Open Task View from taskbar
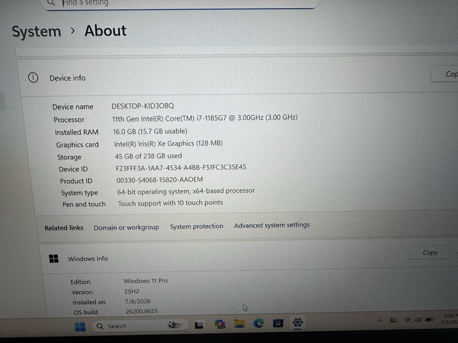458x343 pixels. [199, 325]
